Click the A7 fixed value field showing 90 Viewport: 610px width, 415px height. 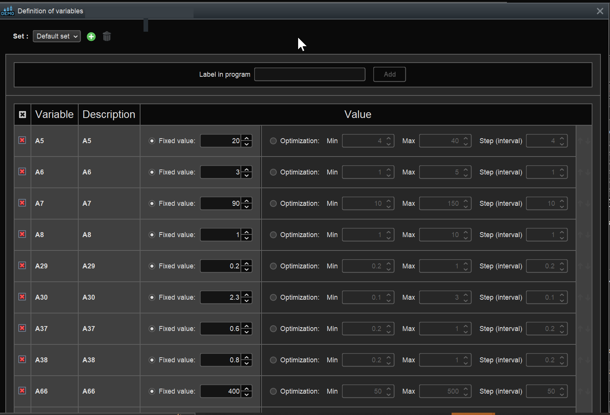[x=221, y=203]
